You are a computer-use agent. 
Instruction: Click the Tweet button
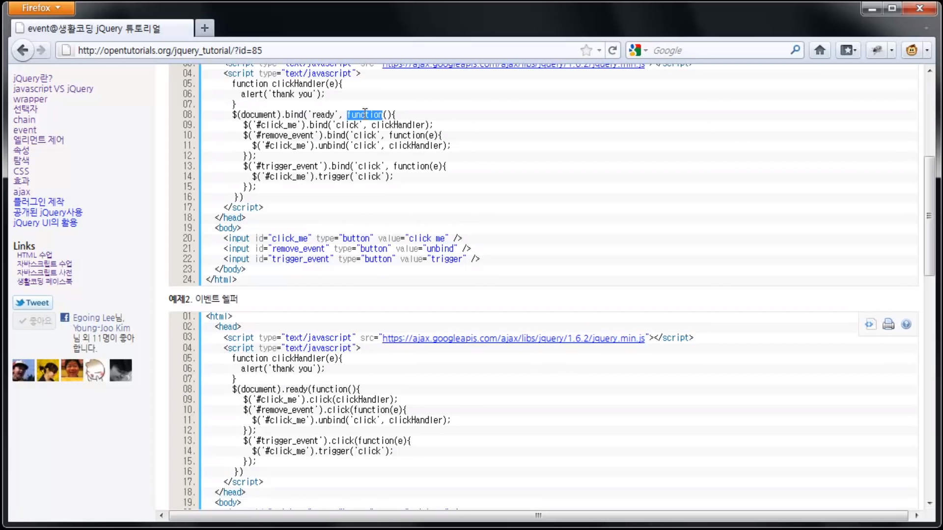(x=32, y=303)
